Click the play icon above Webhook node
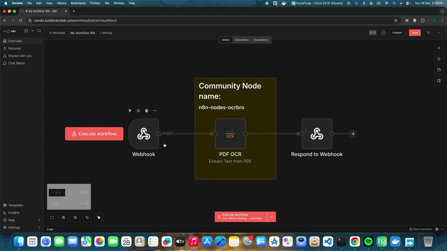This screenshot has width=447, height=251. [x=130, y=111]
